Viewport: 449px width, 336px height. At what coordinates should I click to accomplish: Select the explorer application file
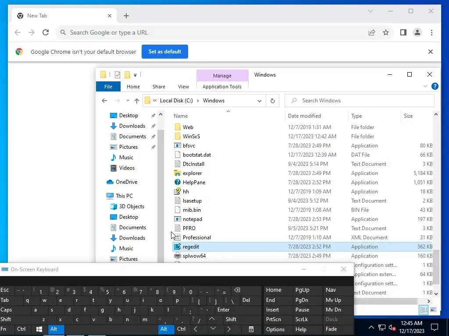pyautogui.click(x=192, y=173)
